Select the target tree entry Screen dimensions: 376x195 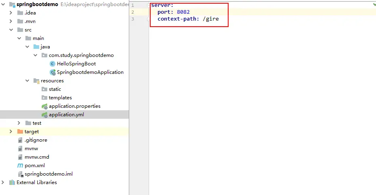click(x=32, y=132)
